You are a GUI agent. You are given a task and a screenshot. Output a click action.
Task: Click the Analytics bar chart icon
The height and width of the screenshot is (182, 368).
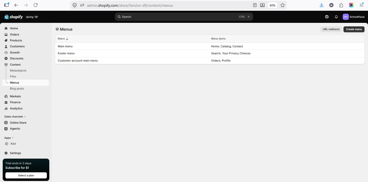pyautogui.click(x=6, y=108)
